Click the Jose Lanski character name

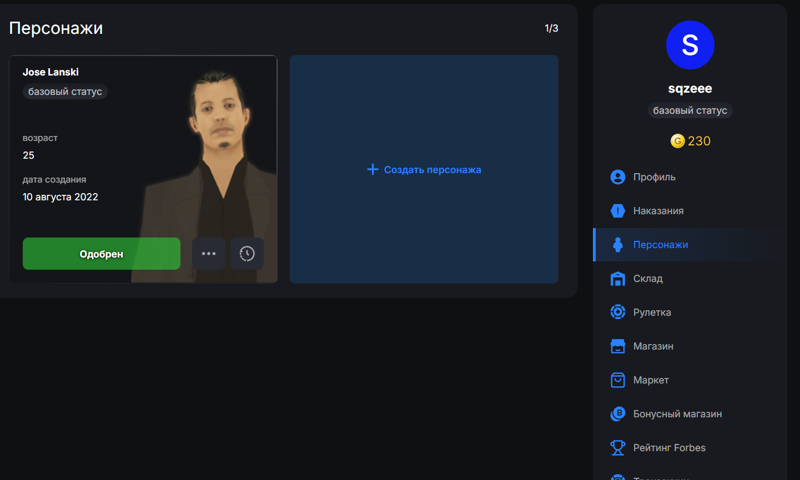coord(51,72)
